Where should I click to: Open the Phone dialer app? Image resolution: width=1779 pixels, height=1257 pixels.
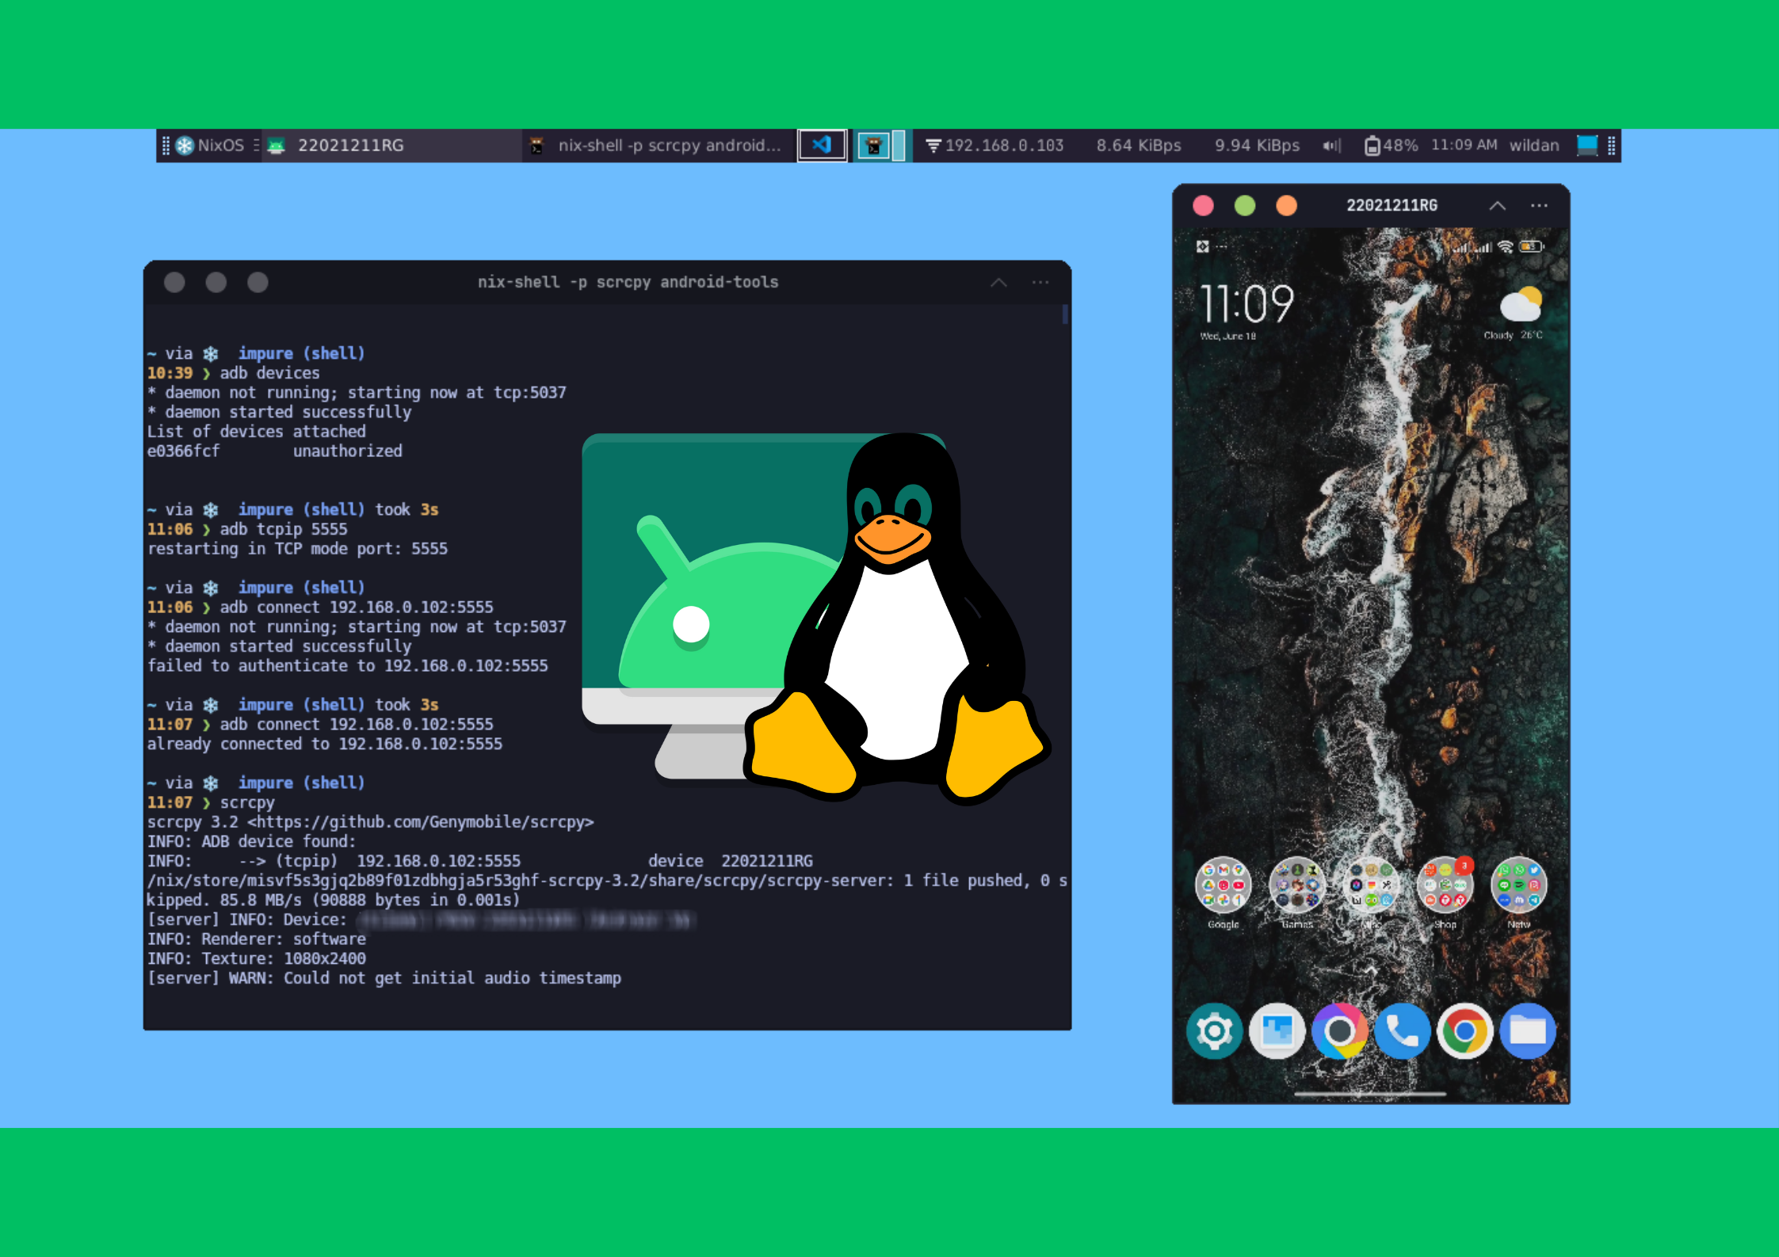pos(1403,1030)
